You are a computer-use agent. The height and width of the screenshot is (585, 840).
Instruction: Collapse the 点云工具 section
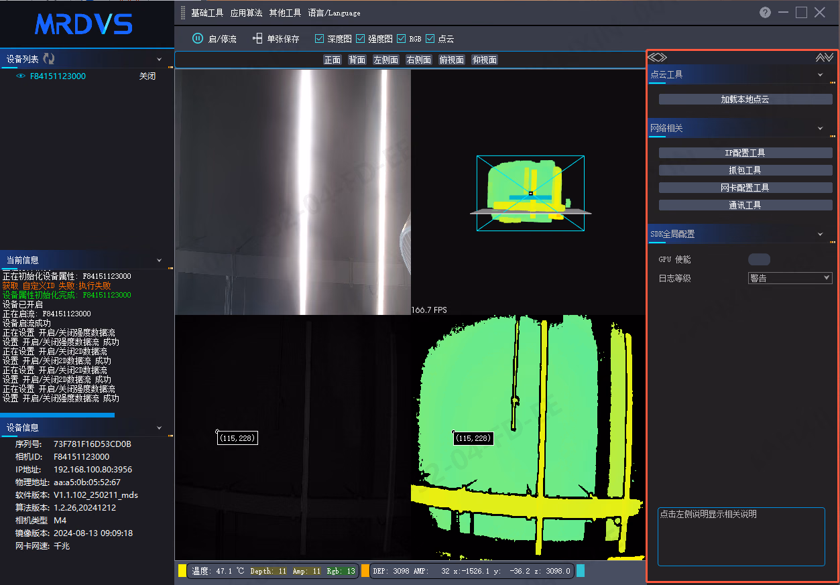tap(821, 75)
